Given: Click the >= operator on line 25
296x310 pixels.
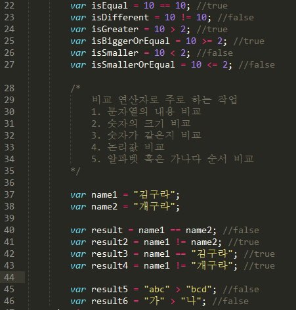Looking at the screenshot, I should click(207, 41).
